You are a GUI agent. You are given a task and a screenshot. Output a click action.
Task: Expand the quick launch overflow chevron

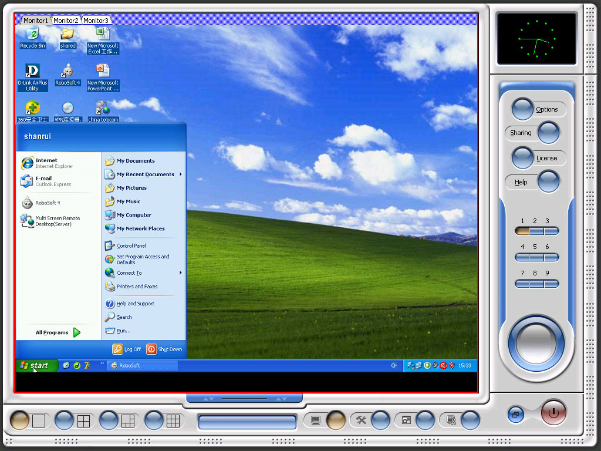point(102,363)
